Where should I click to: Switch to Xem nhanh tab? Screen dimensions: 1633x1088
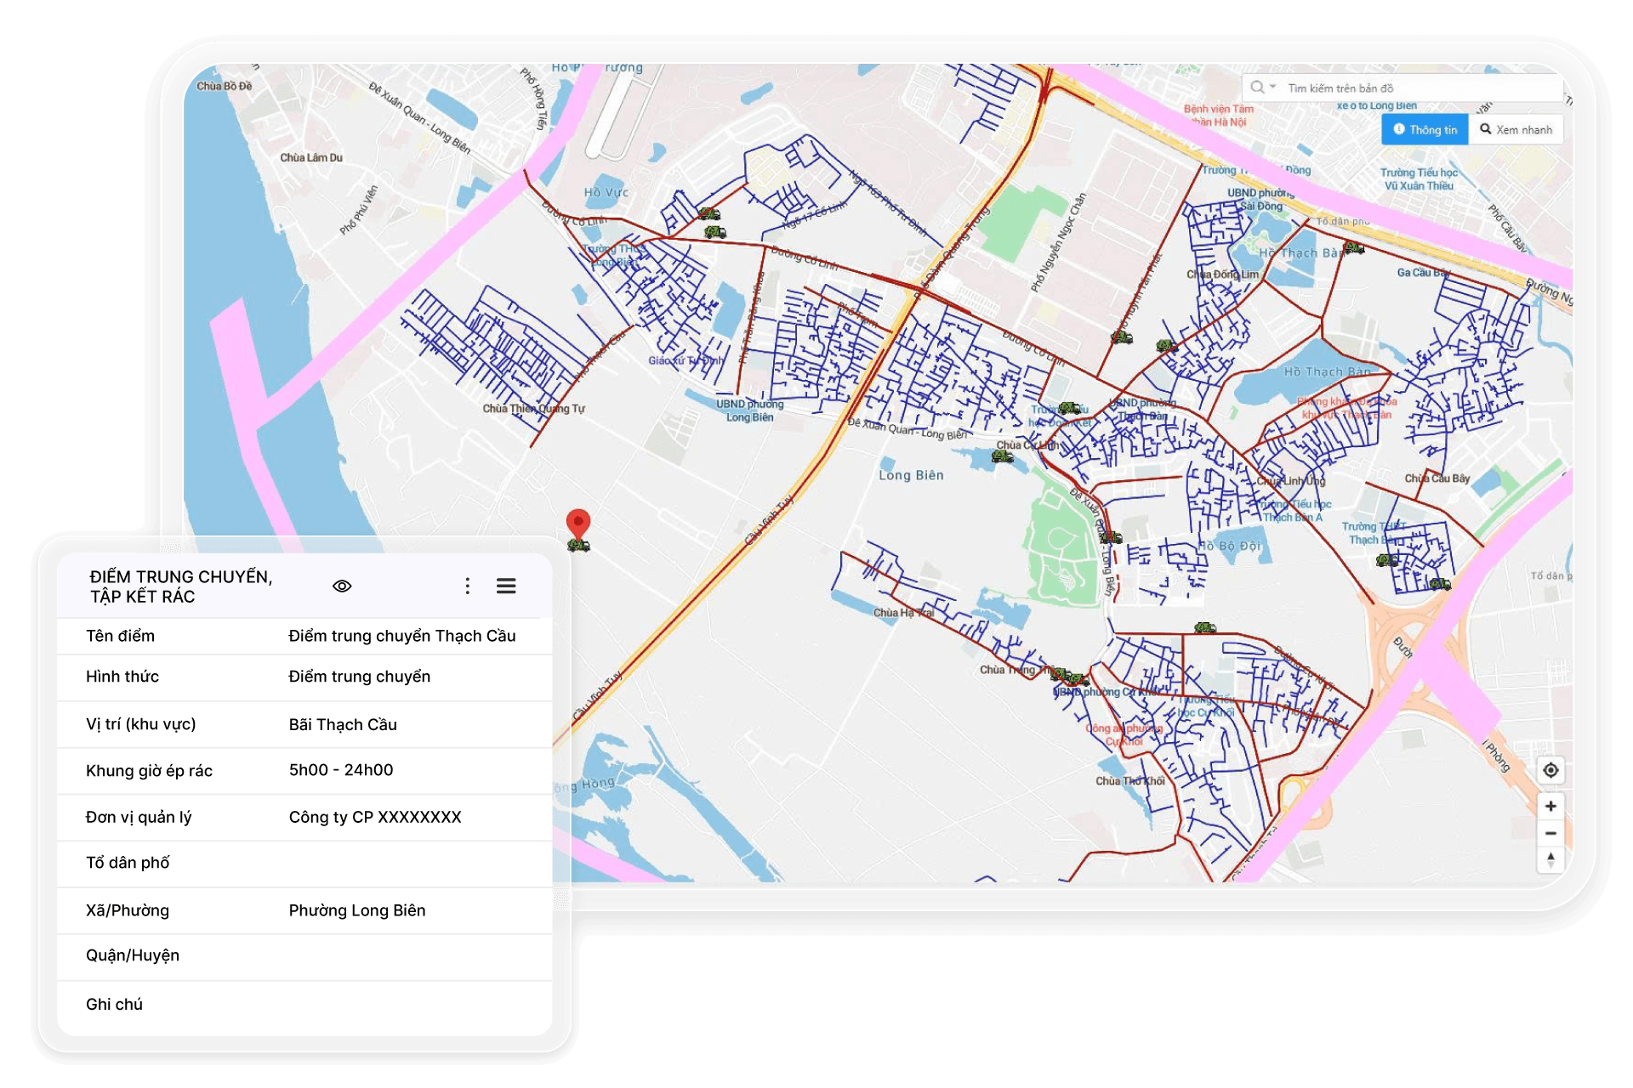click(1516, 129)
